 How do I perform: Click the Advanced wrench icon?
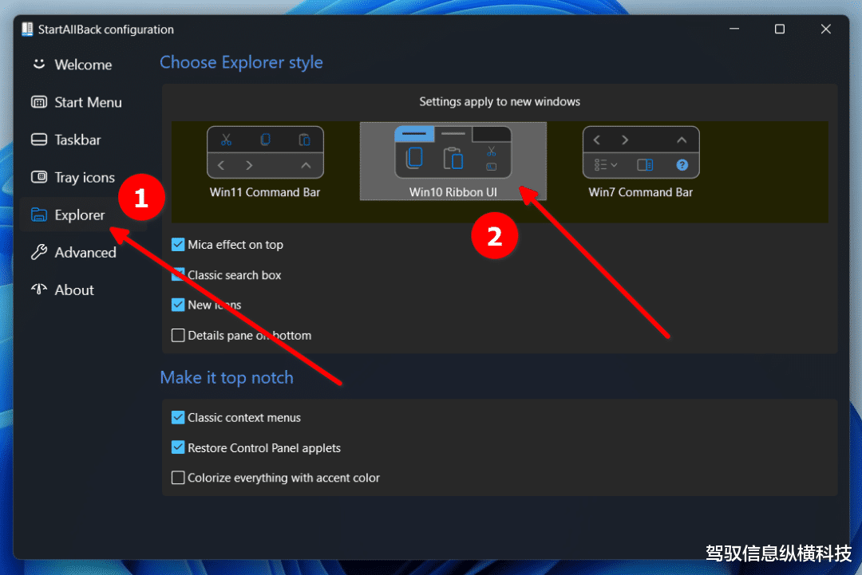pyautogui.click(x=39, y=252)
